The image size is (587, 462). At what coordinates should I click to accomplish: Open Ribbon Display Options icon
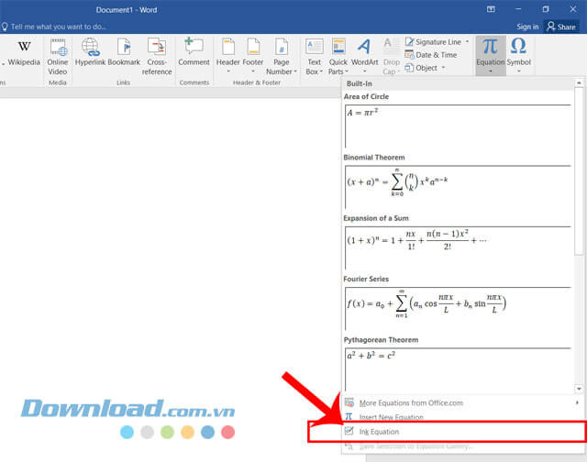[491, 9]
